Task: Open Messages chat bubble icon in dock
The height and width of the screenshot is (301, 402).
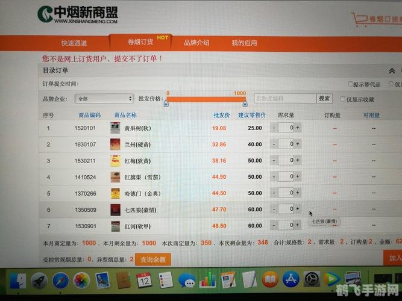Action: coord(186,281)
